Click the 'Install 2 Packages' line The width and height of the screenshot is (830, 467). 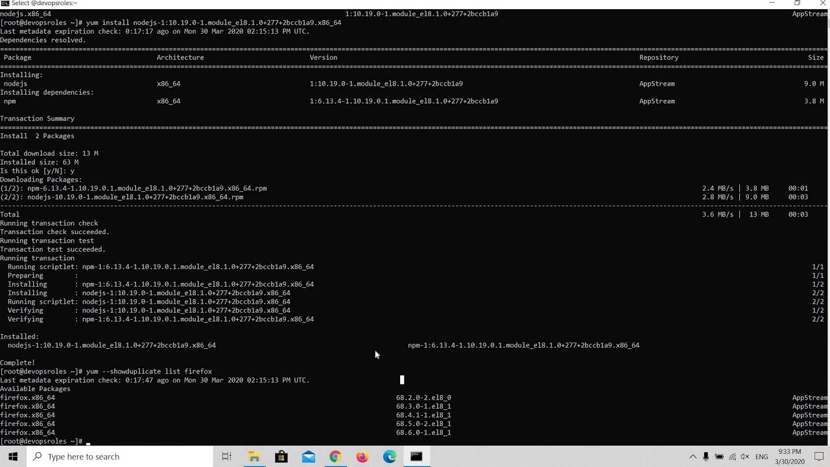pyautogui.click(x=37, y=136)
